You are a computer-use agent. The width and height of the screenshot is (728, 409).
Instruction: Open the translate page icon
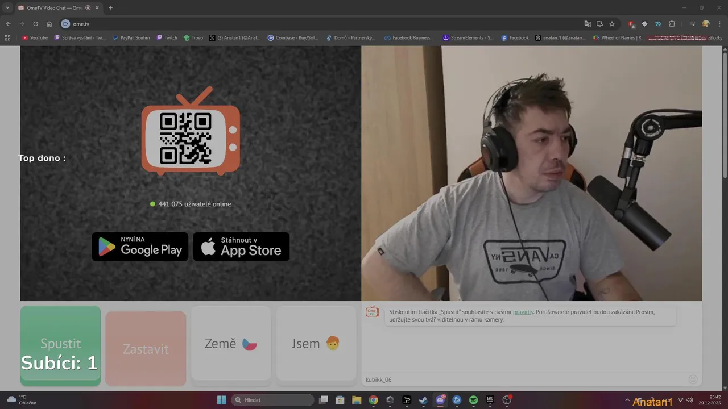588,24
